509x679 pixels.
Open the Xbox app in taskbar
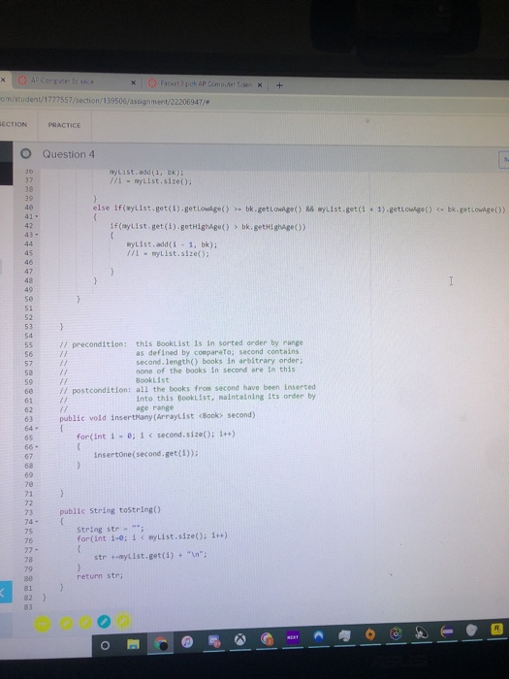[240, 639]
